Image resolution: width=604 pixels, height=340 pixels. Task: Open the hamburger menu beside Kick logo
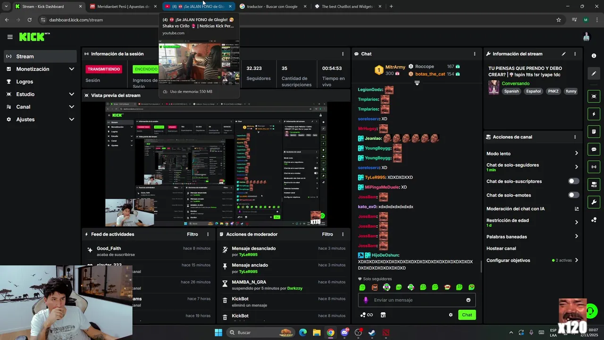[10, 37]
